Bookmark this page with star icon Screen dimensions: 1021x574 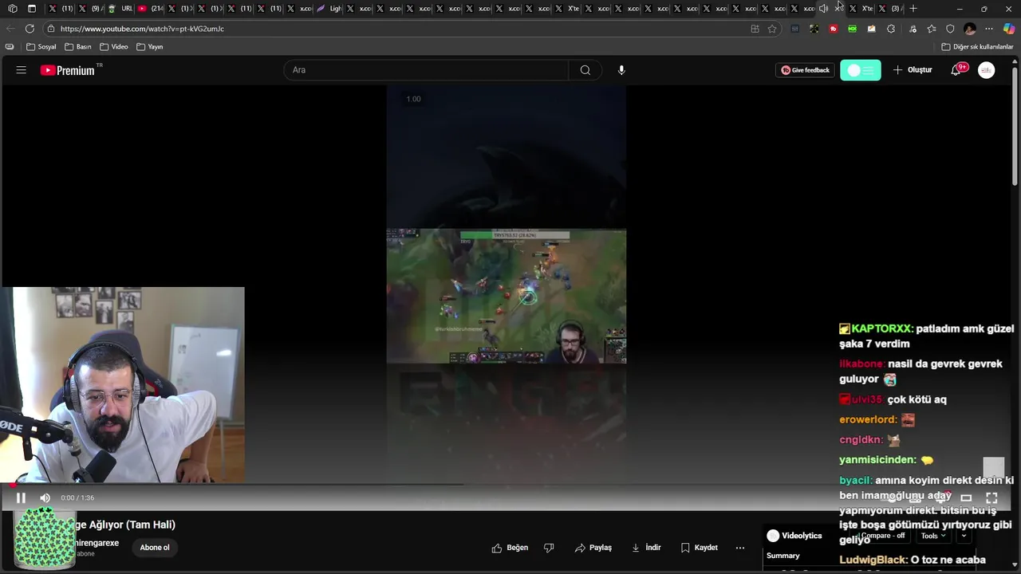(772, 29)
